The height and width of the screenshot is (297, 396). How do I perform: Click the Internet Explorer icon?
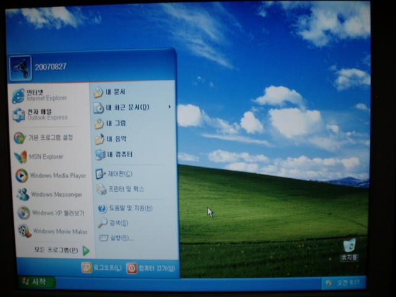click(x=18, y=96)
